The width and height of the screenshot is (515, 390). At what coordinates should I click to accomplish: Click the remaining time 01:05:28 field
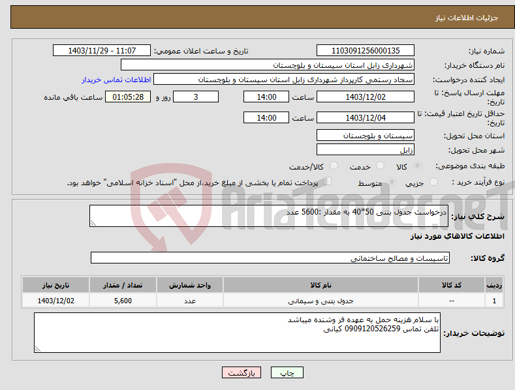click(x=128, y=97)
